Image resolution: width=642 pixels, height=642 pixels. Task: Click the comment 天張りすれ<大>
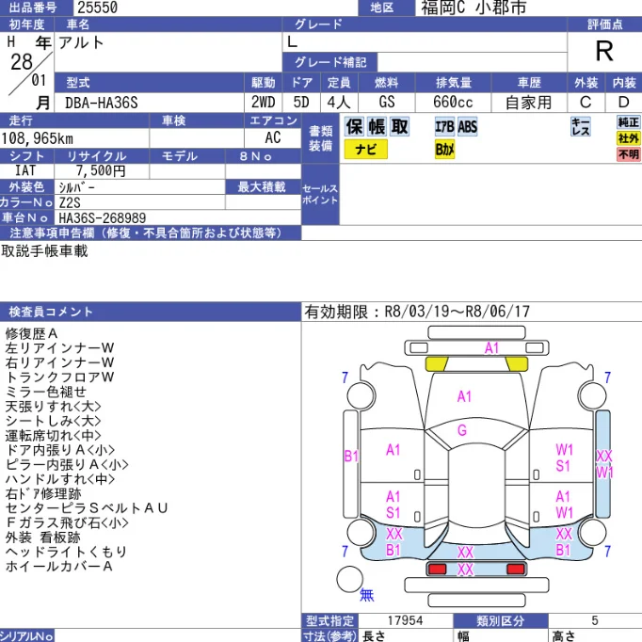pyautogui.click(x=54, y=407)
